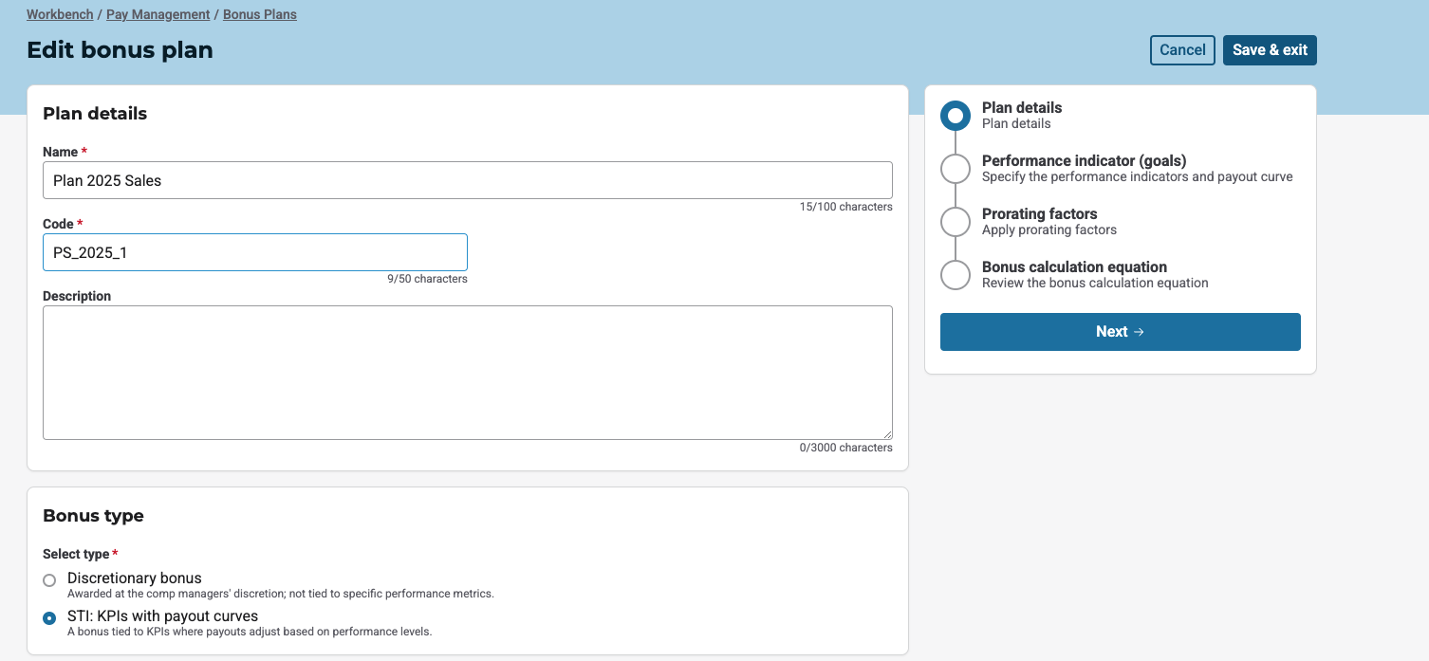Click the Cancel button
This screenshot has height=661, width=1429.
coord(1181,50)
